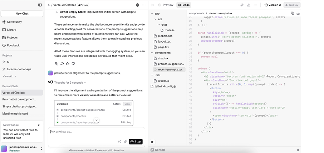Open the user profile avatar

(x=4, y=148)
